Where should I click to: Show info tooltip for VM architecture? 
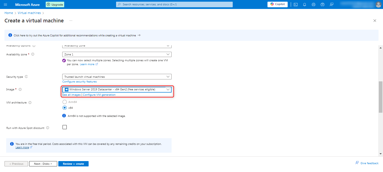[30, 103]
